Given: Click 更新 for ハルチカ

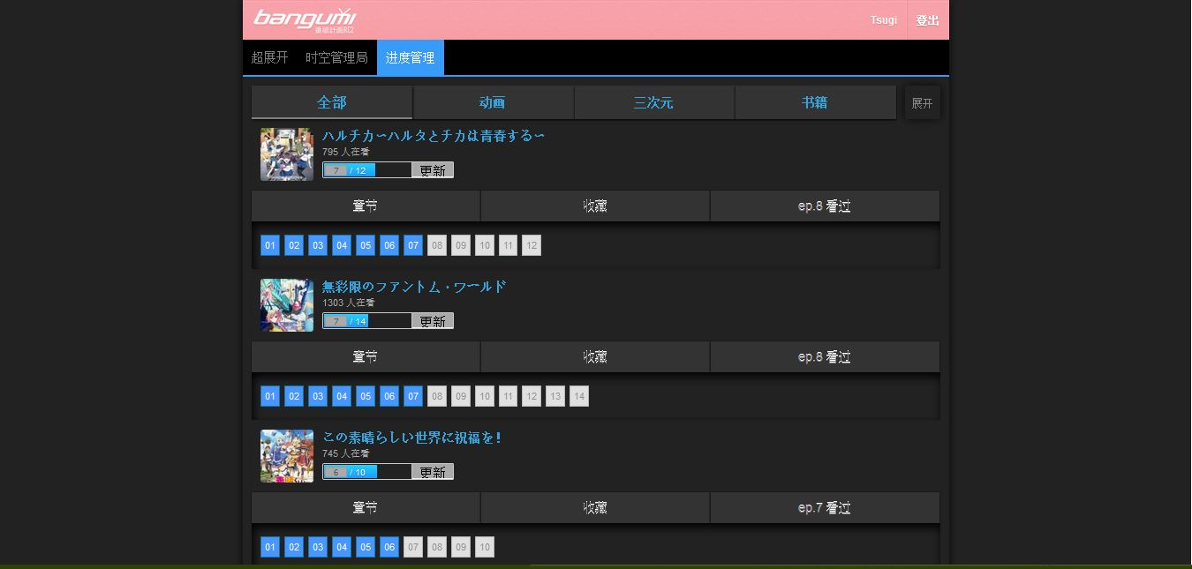Looking at the screenshot, I should tap(432, 169).
